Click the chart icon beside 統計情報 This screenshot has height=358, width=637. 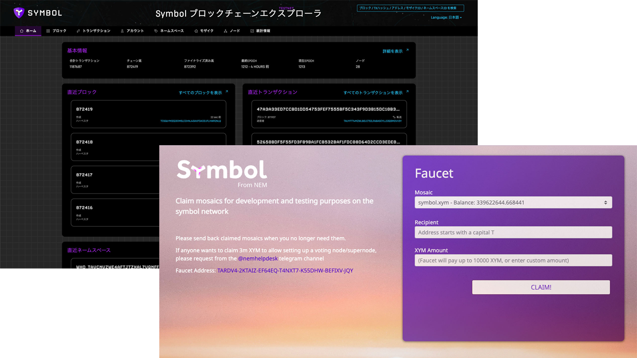(252, 31)
